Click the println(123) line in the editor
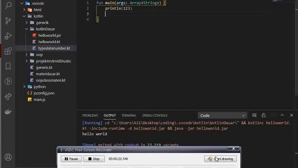Screen dimensions: 298x168 pyautogui.click(x=119, y=8)
